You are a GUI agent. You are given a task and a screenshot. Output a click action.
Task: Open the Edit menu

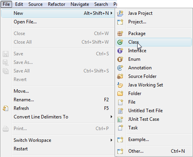click(x=19, y=4)
